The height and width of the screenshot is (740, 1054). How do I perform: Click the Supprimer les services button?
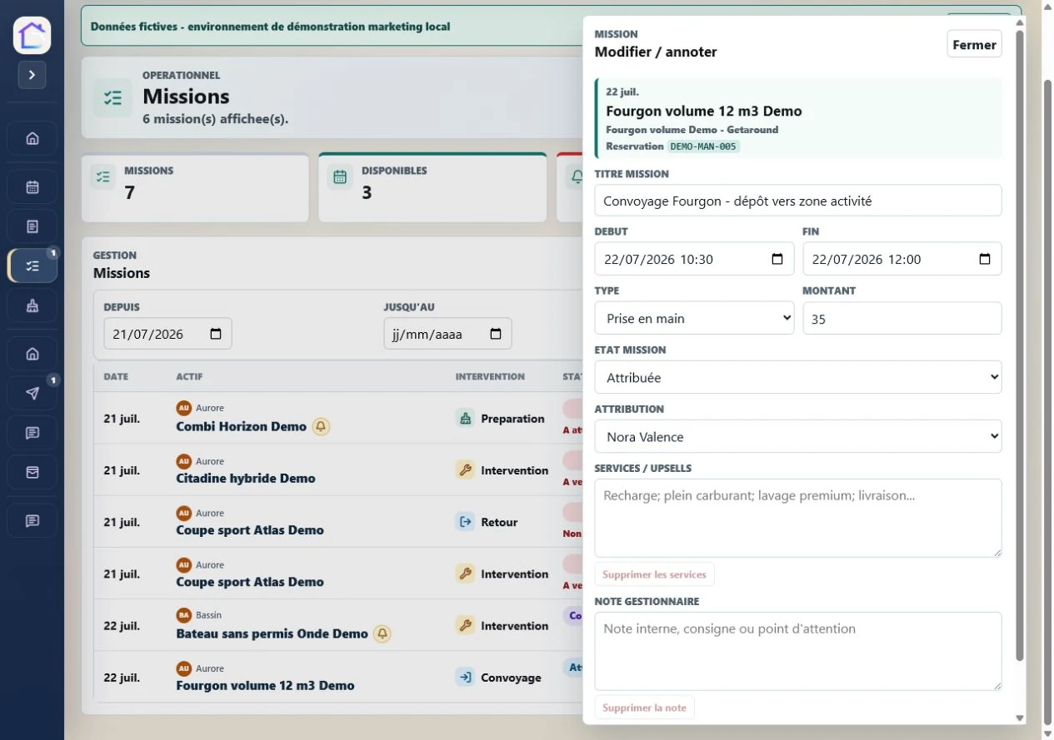pos(654,574)
